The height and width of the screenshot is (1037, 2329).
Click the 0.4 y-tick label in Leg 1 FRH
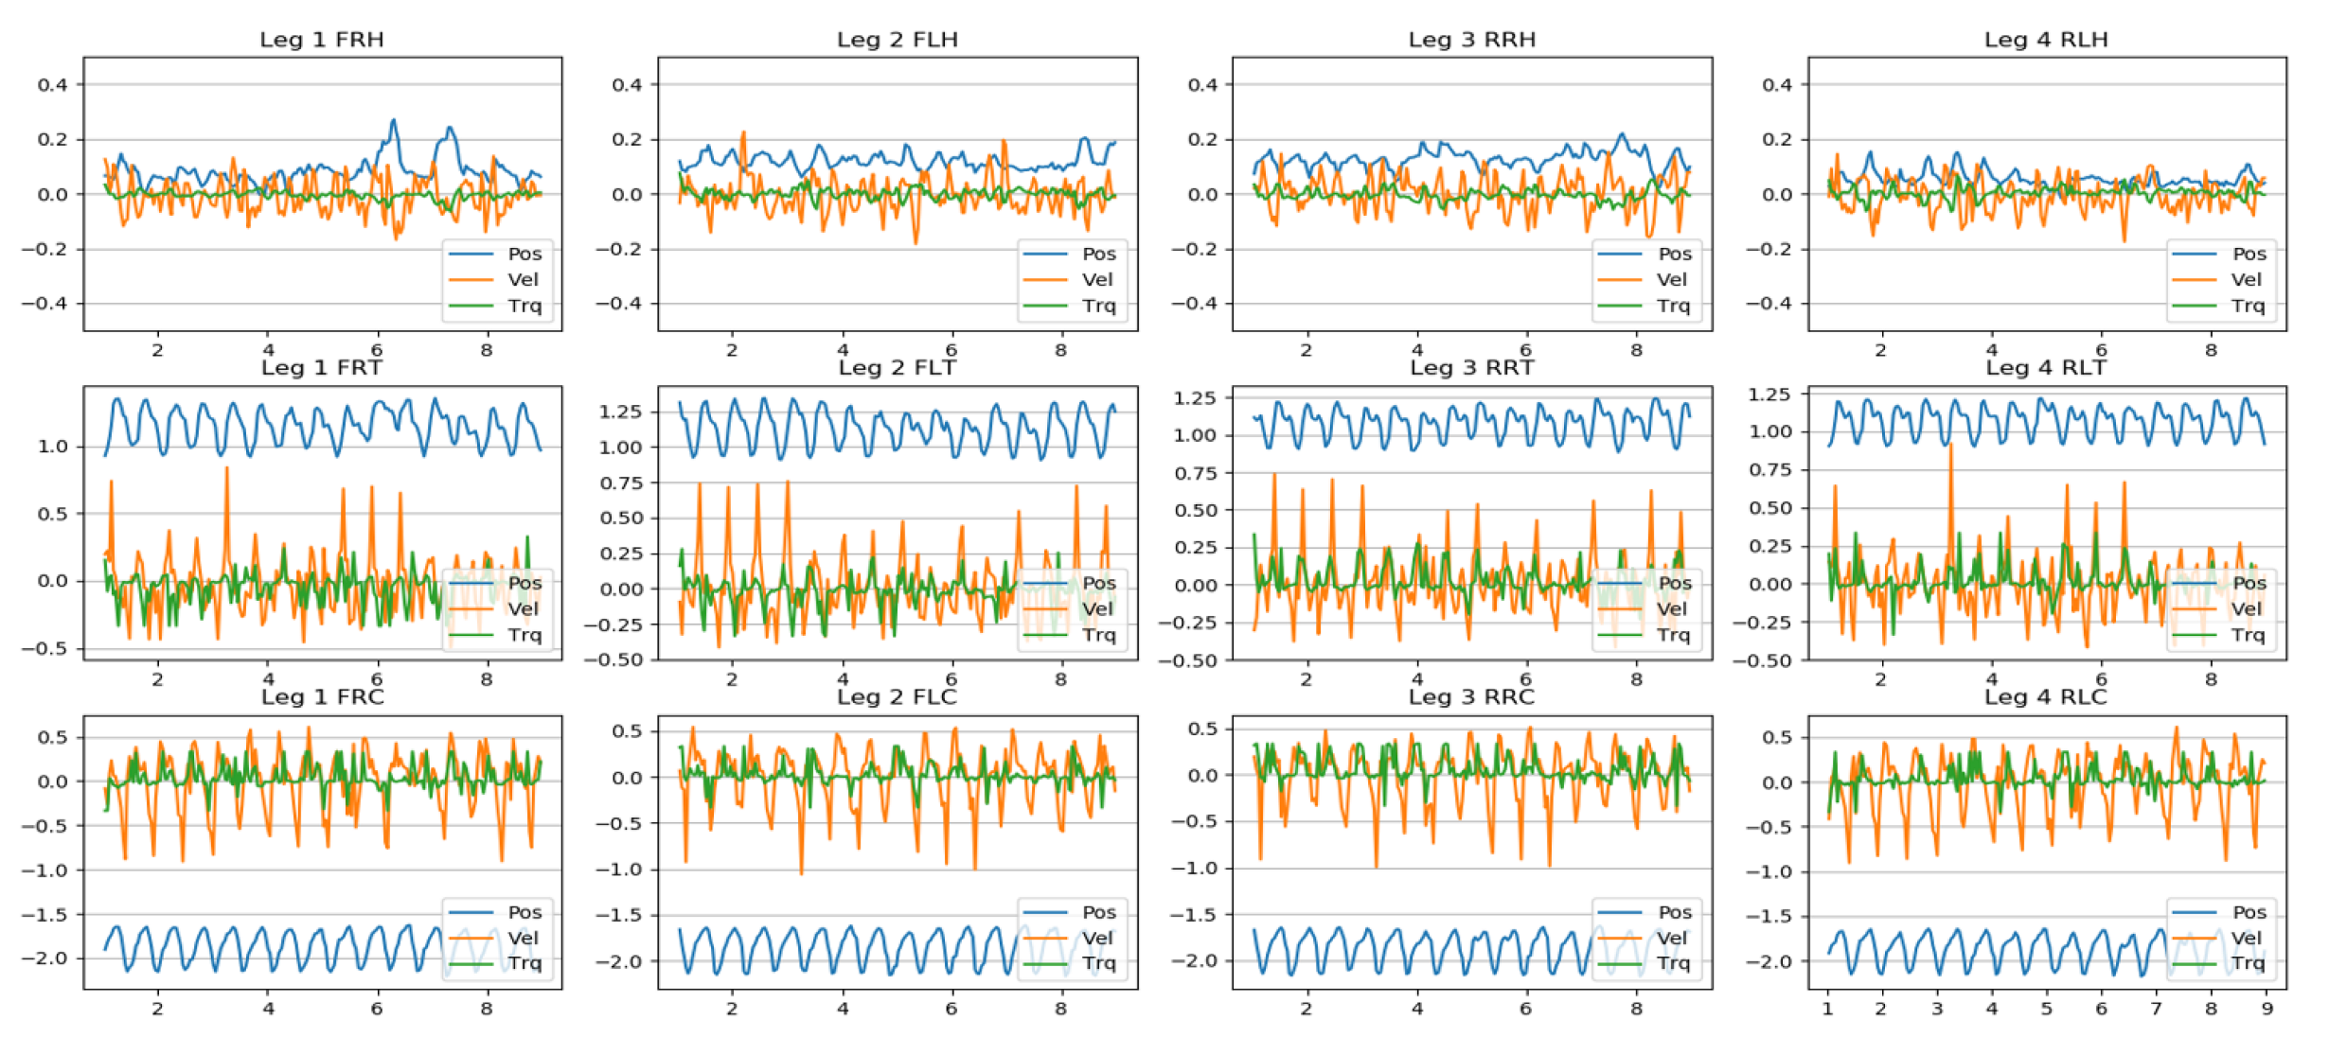[x=53, y=85]
